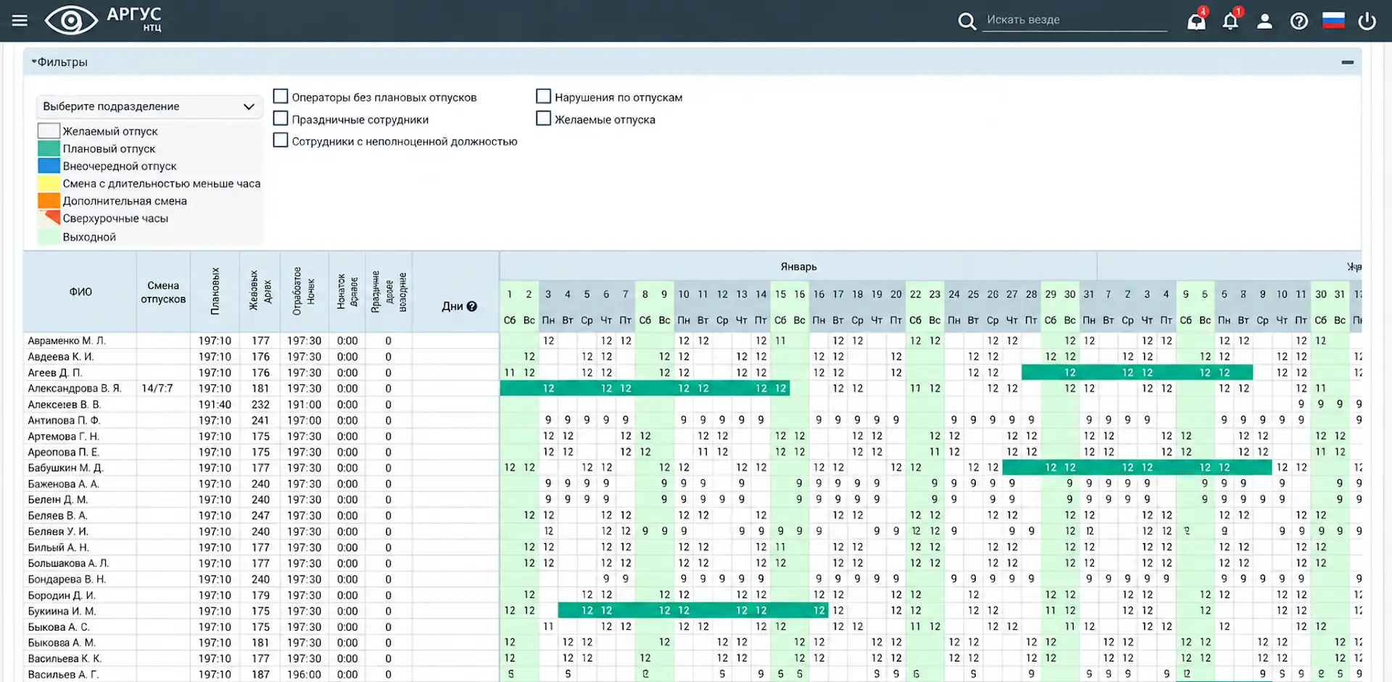This screenshot has height=682, width=1392.
Task: Select employee Букина И. М.
Action: 62,611
